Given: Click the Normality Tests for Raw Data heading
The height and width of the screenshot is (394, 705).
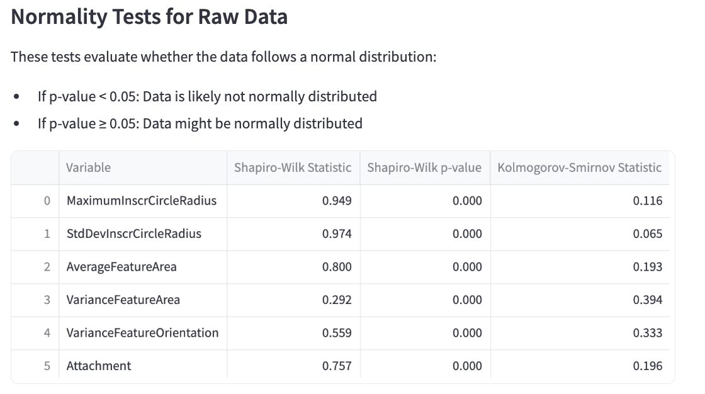Looking at the screenshot, I should pos(149,17).
